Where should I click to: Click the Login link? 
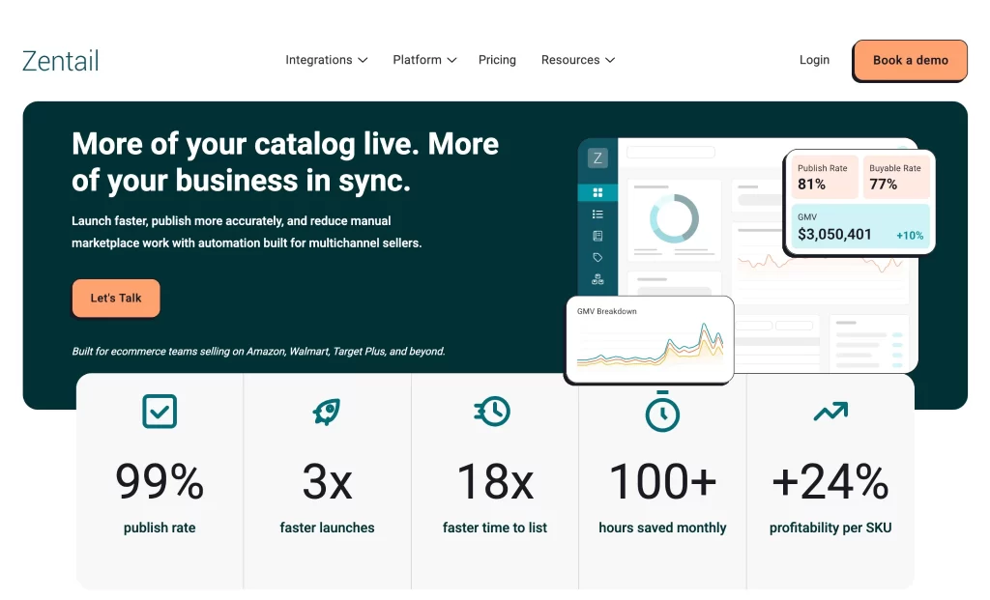(x=814, y=60)
